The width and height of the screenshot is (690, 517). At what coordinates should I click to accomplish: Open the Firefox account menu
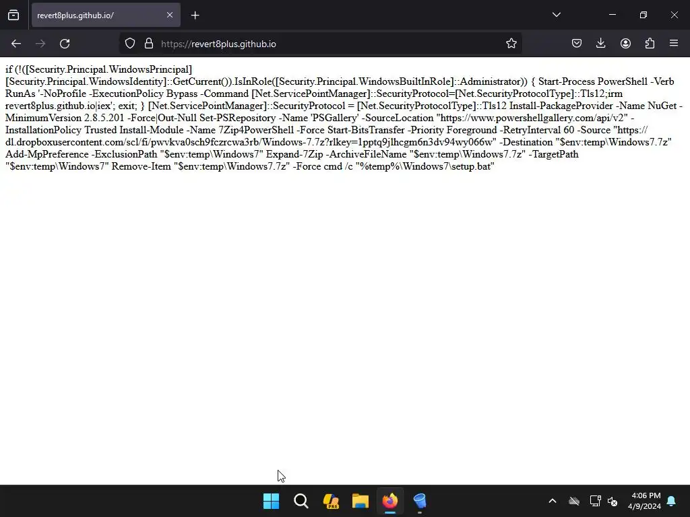pos(625,43)
